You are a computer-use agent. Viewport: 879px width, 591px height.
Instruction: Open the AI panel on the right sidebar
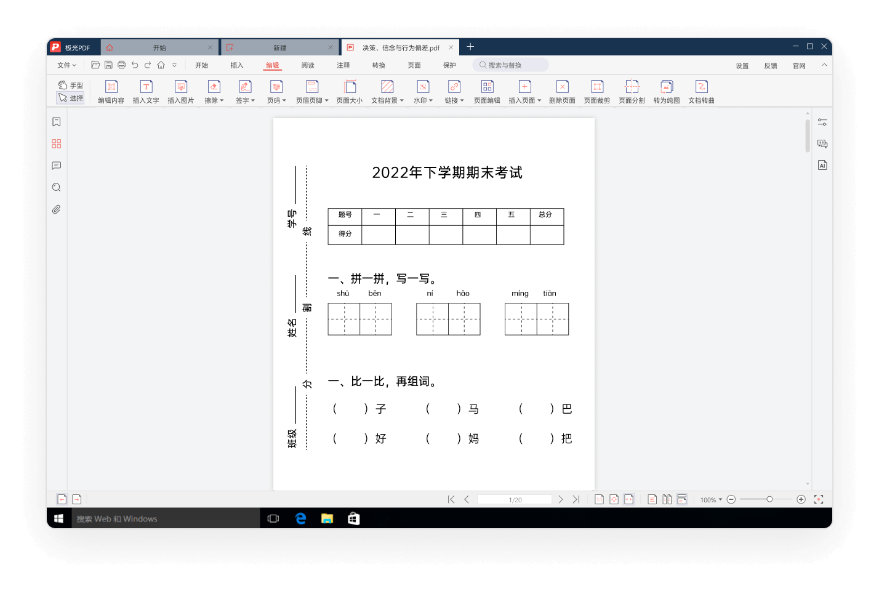click(x=822, y=165)
